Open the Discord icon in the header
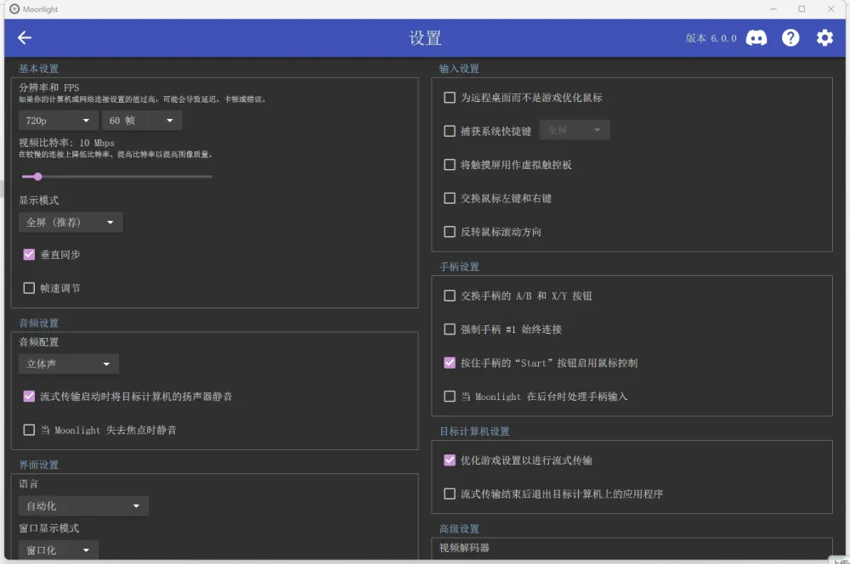Screen dimensions: 850x564 coord(756,37)
